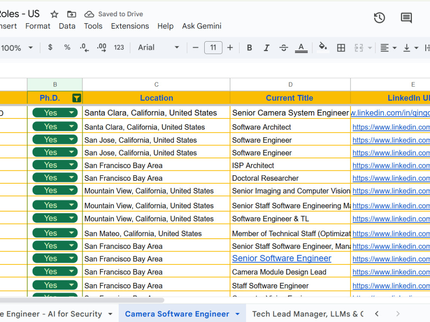The height and width of the screenshot is (322, 430).
Task: Open vertical align options
Action: (411, 48)
